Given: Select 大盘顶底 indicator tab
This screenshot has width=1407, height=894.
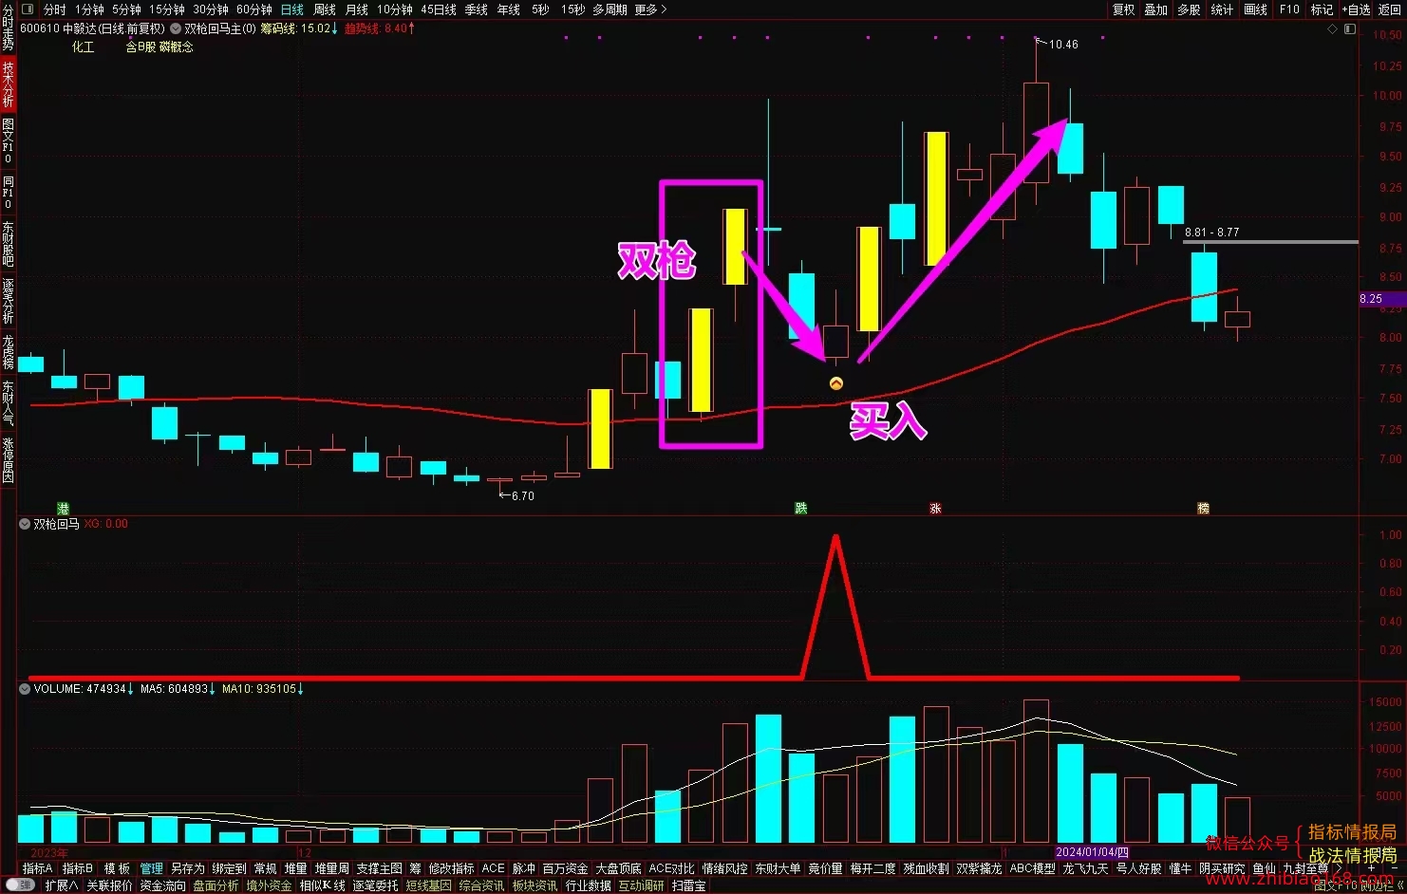Looking at the screenshot, I should [x=618, y=868].
